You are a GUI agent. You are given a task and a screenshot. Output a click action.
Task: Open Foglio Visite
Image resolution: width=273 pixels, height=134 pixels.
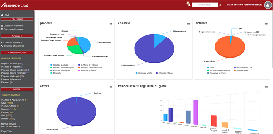point(7,131)
